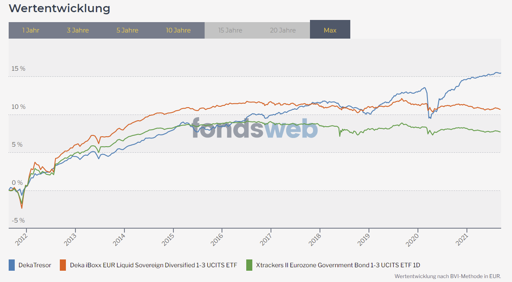The image size is (512, 282).
Task: Choose the 20 Jahre tab
Action: 283,30
